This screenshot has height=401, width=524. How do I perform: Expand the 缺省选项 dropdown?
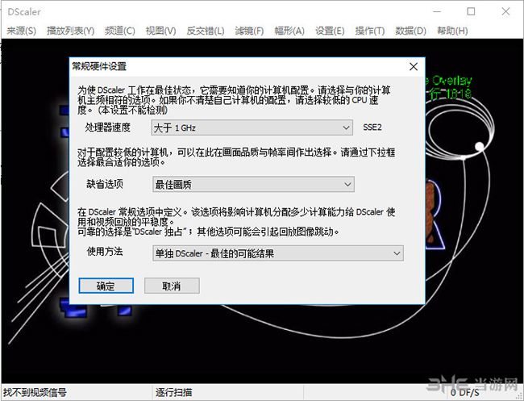[253, 184]
